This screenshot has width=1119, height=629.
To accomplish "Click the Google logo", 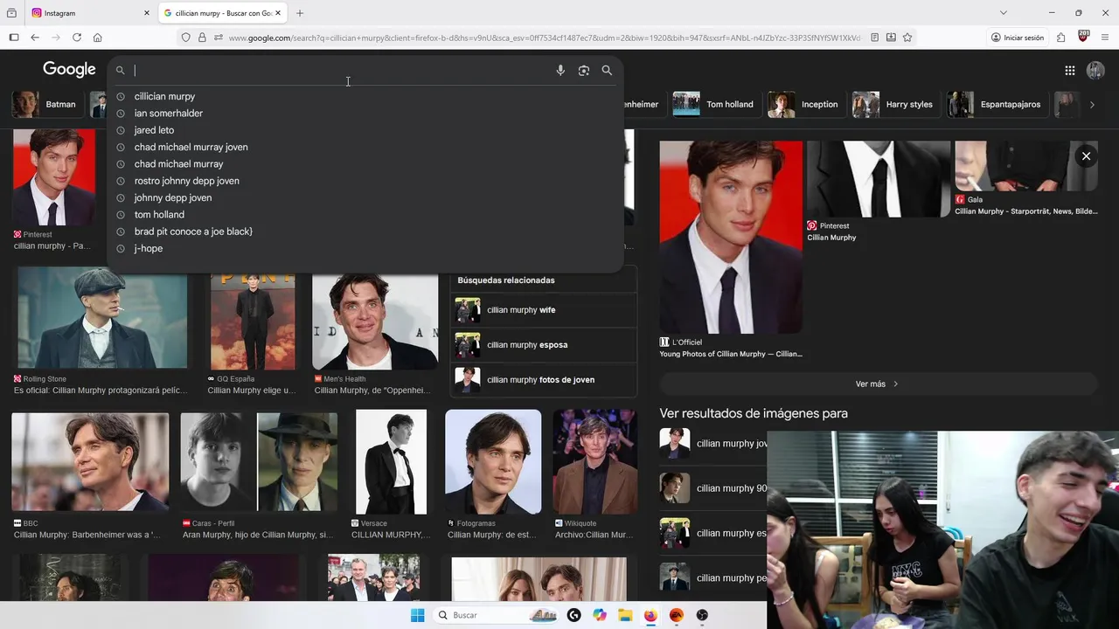I will point(69,69).
